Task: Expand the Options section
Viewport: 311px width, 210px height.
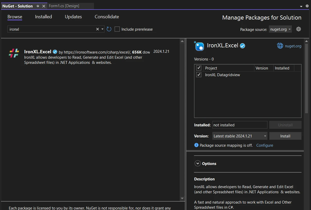Action: tap(198, 163)
